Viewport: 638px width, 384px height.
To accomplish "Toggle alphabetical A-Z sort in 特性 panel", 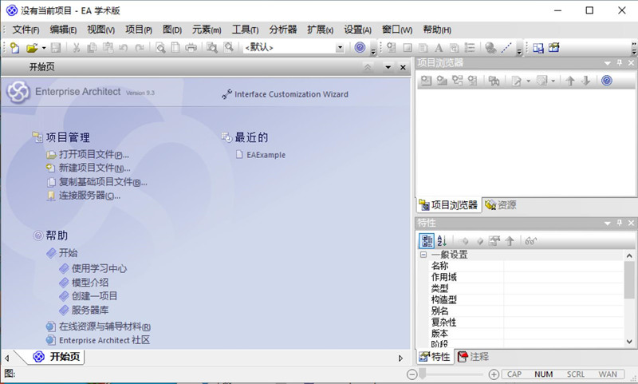I will click(442, 240).
